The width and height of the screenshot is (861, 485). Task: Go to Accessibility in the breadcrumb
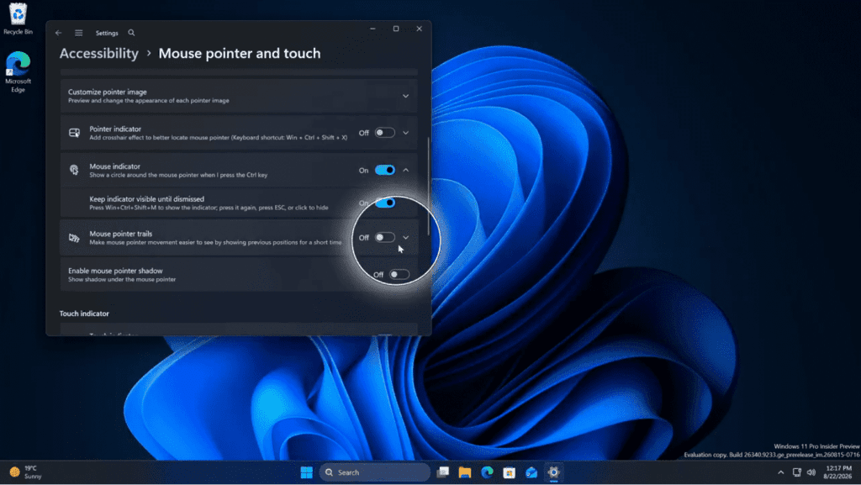[x=99, y=53]
